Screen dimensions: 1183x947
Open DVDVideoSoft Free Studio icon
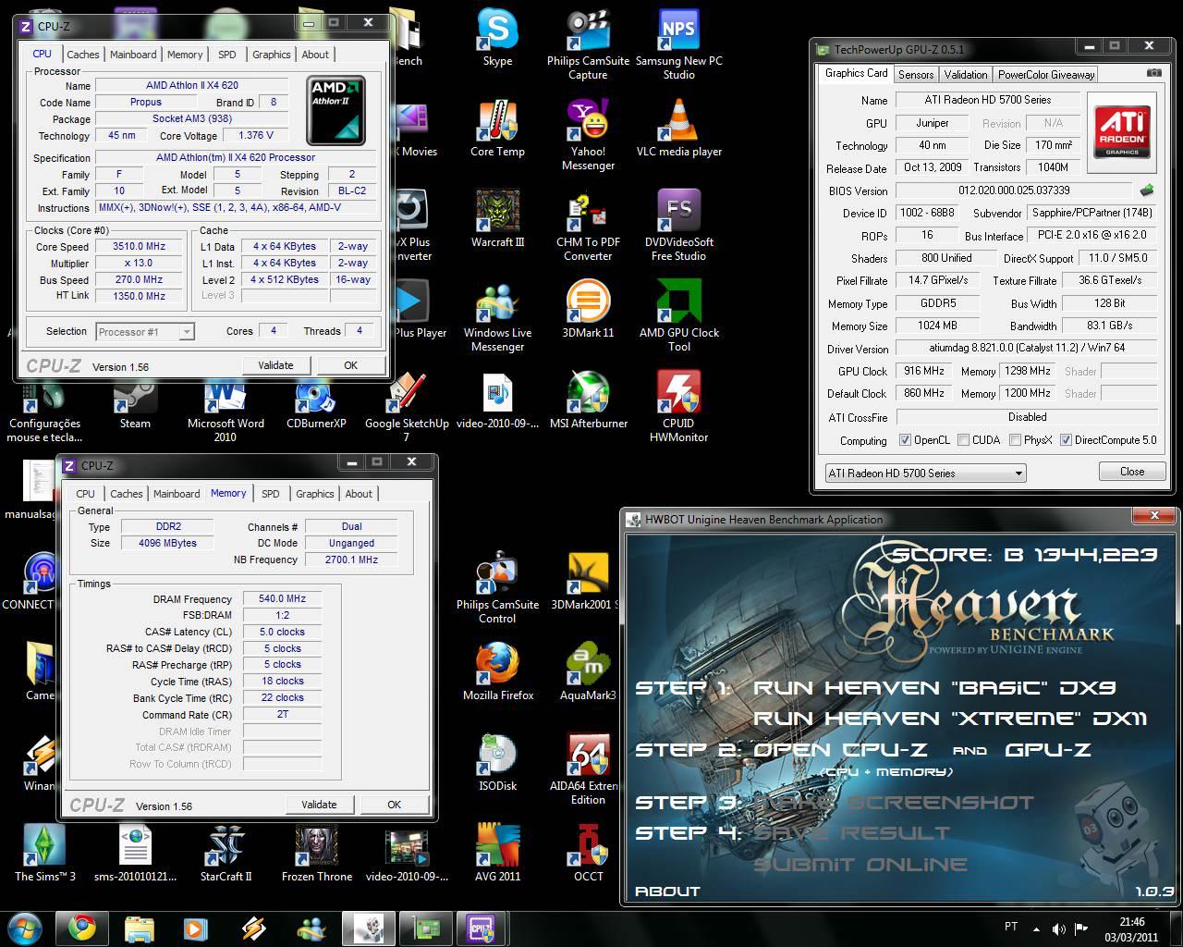678,225
